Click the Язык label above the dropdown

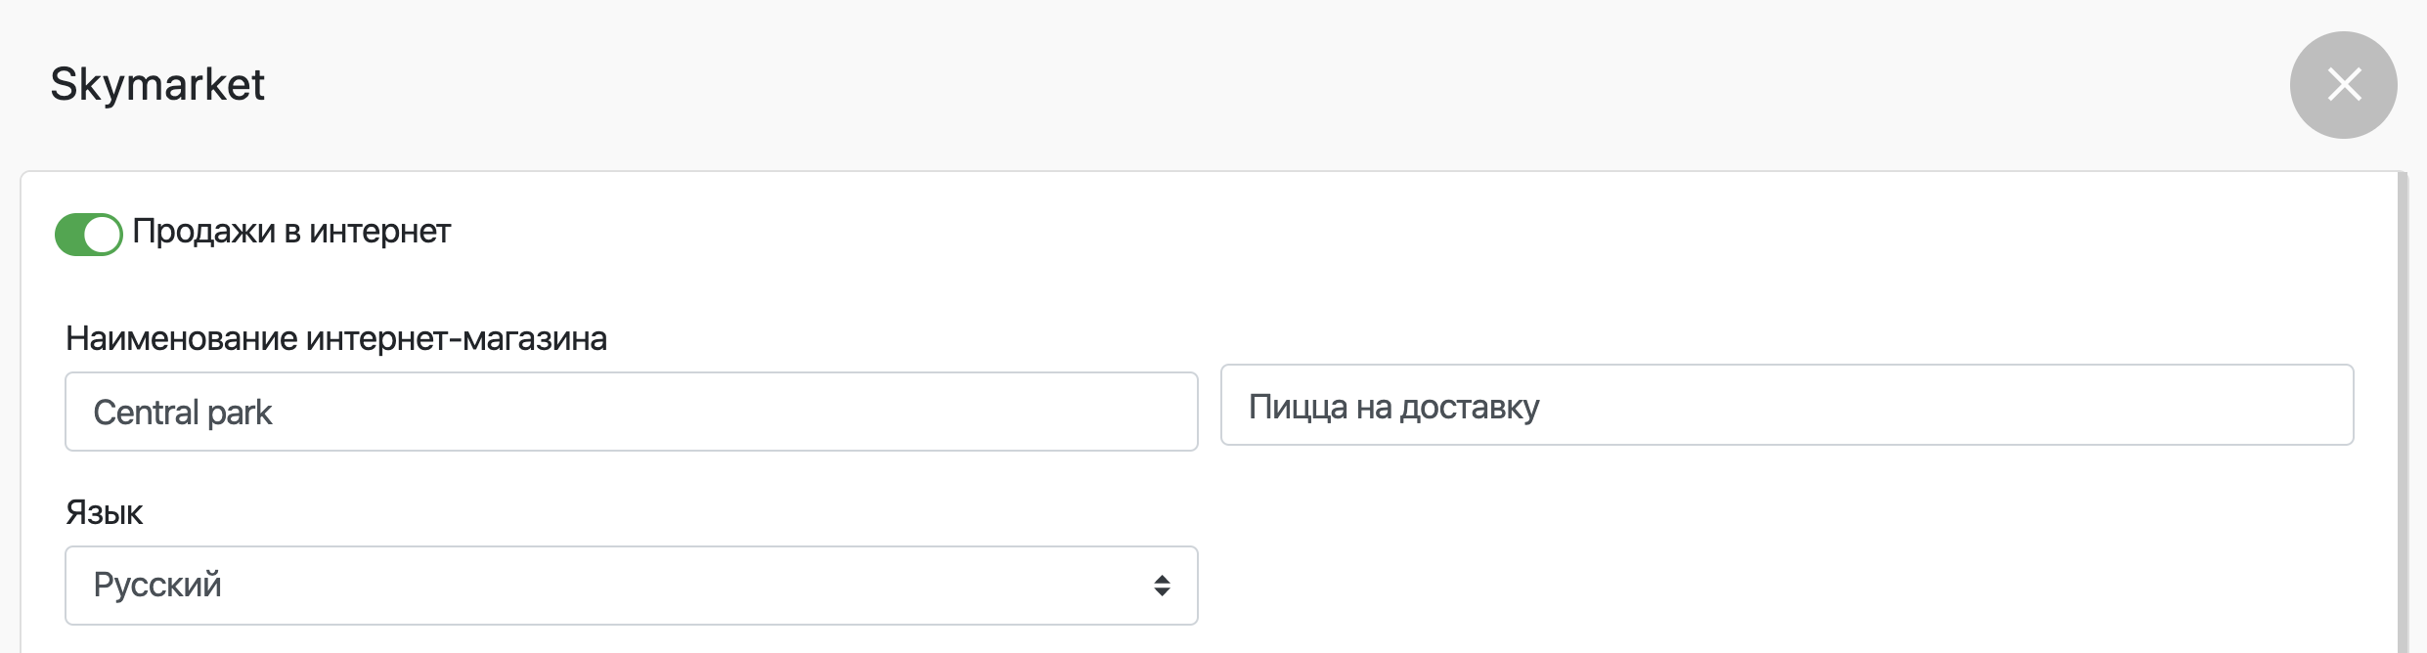[x=104, y=513]
